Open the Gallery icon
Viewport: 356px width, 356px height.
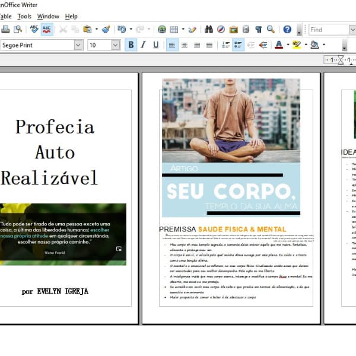pos(233,29)
